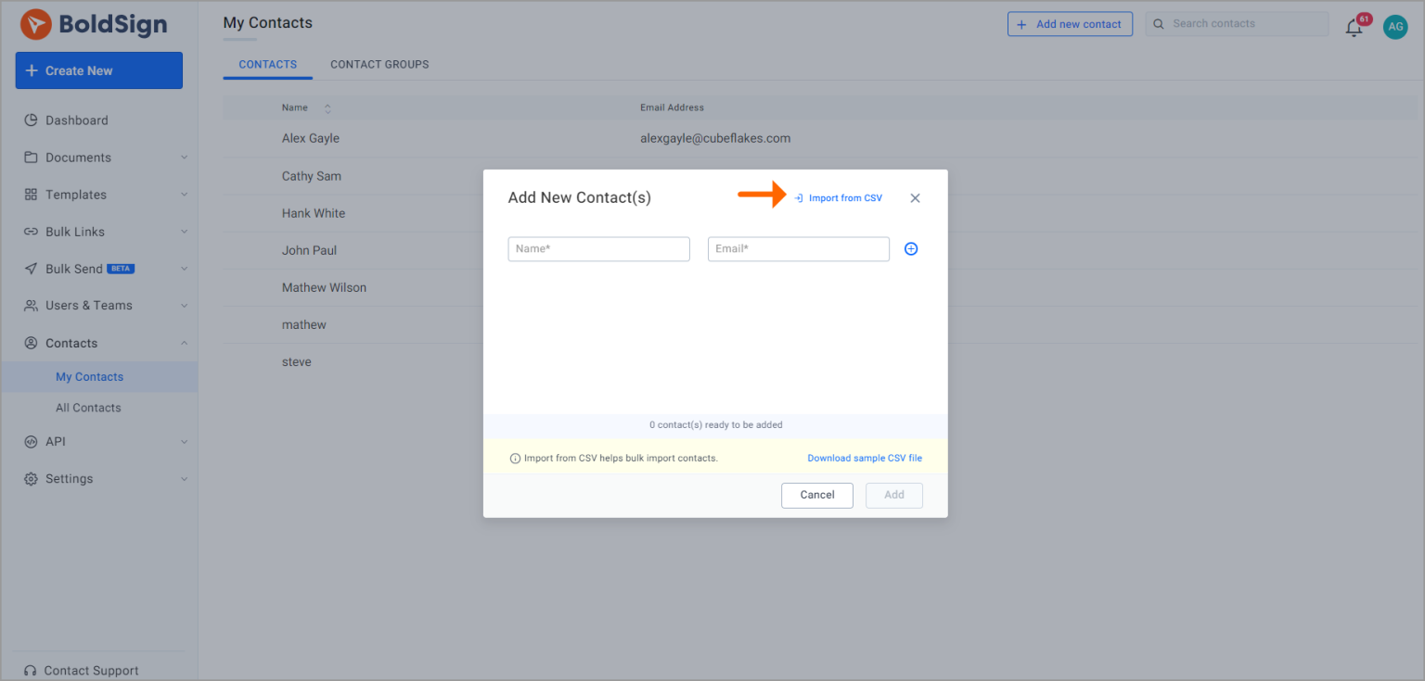
Task: Select All Contacts in sidebar
Action: pyautogui.click(x=88, y=408)
